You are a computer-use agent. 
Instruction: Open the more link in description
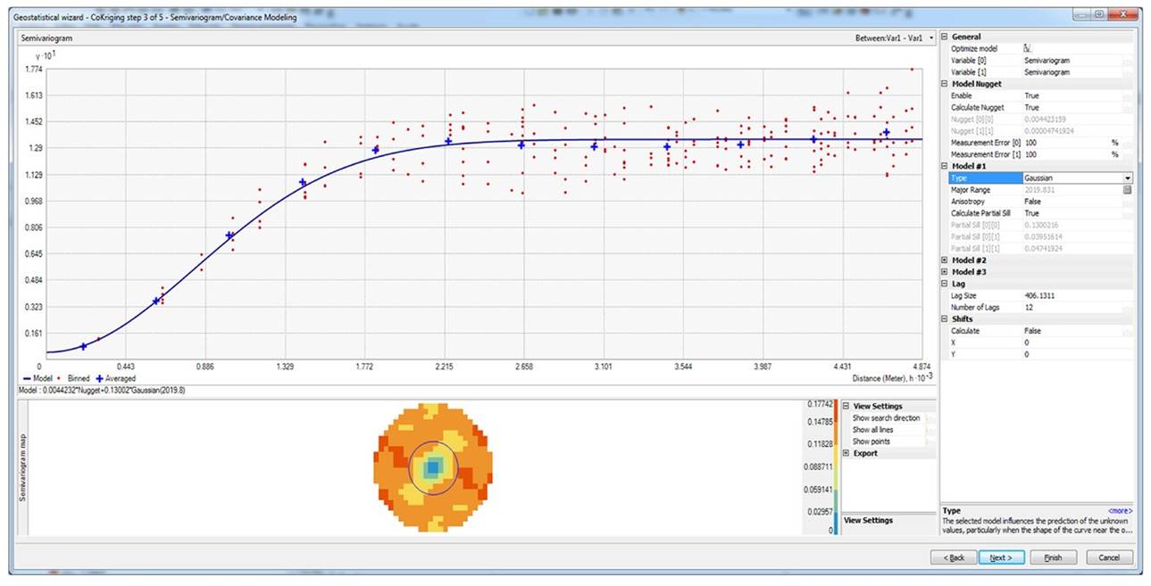point(1120,511)
